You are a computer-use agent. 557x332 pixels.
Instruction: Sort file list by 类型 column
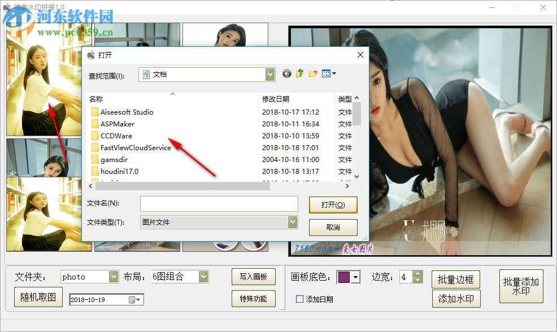[x=344, y=99]
